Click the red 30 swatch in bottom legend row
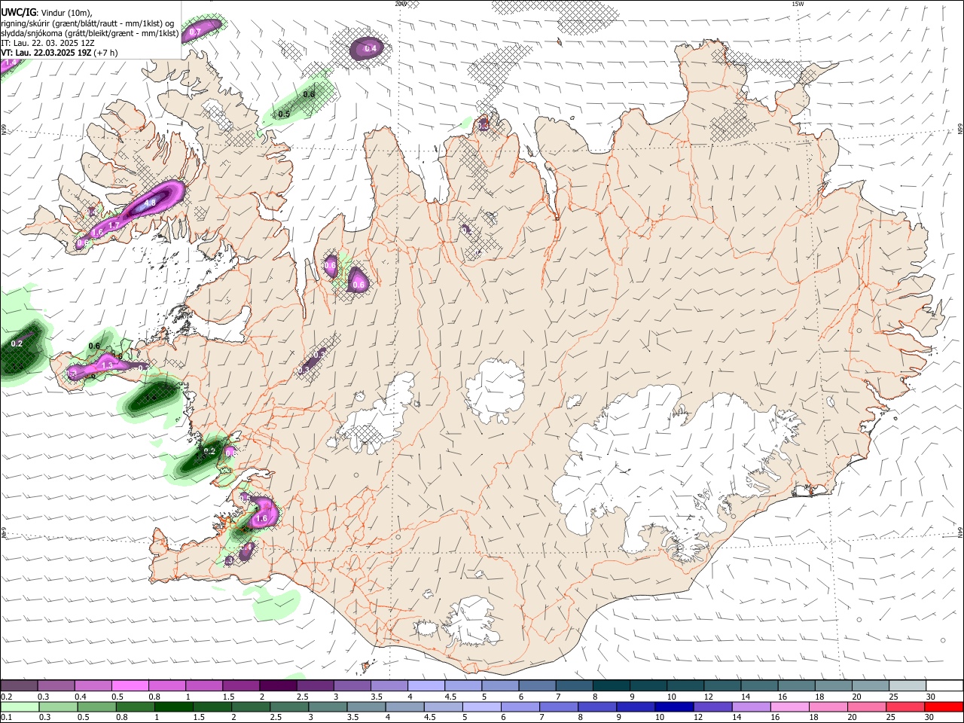Image resolution: width=964 pixels, height=723 pixels. 944,706
